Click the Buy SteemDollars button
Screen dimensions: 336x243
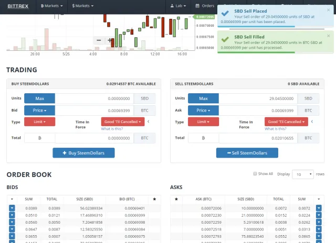(x=83, y=153)
